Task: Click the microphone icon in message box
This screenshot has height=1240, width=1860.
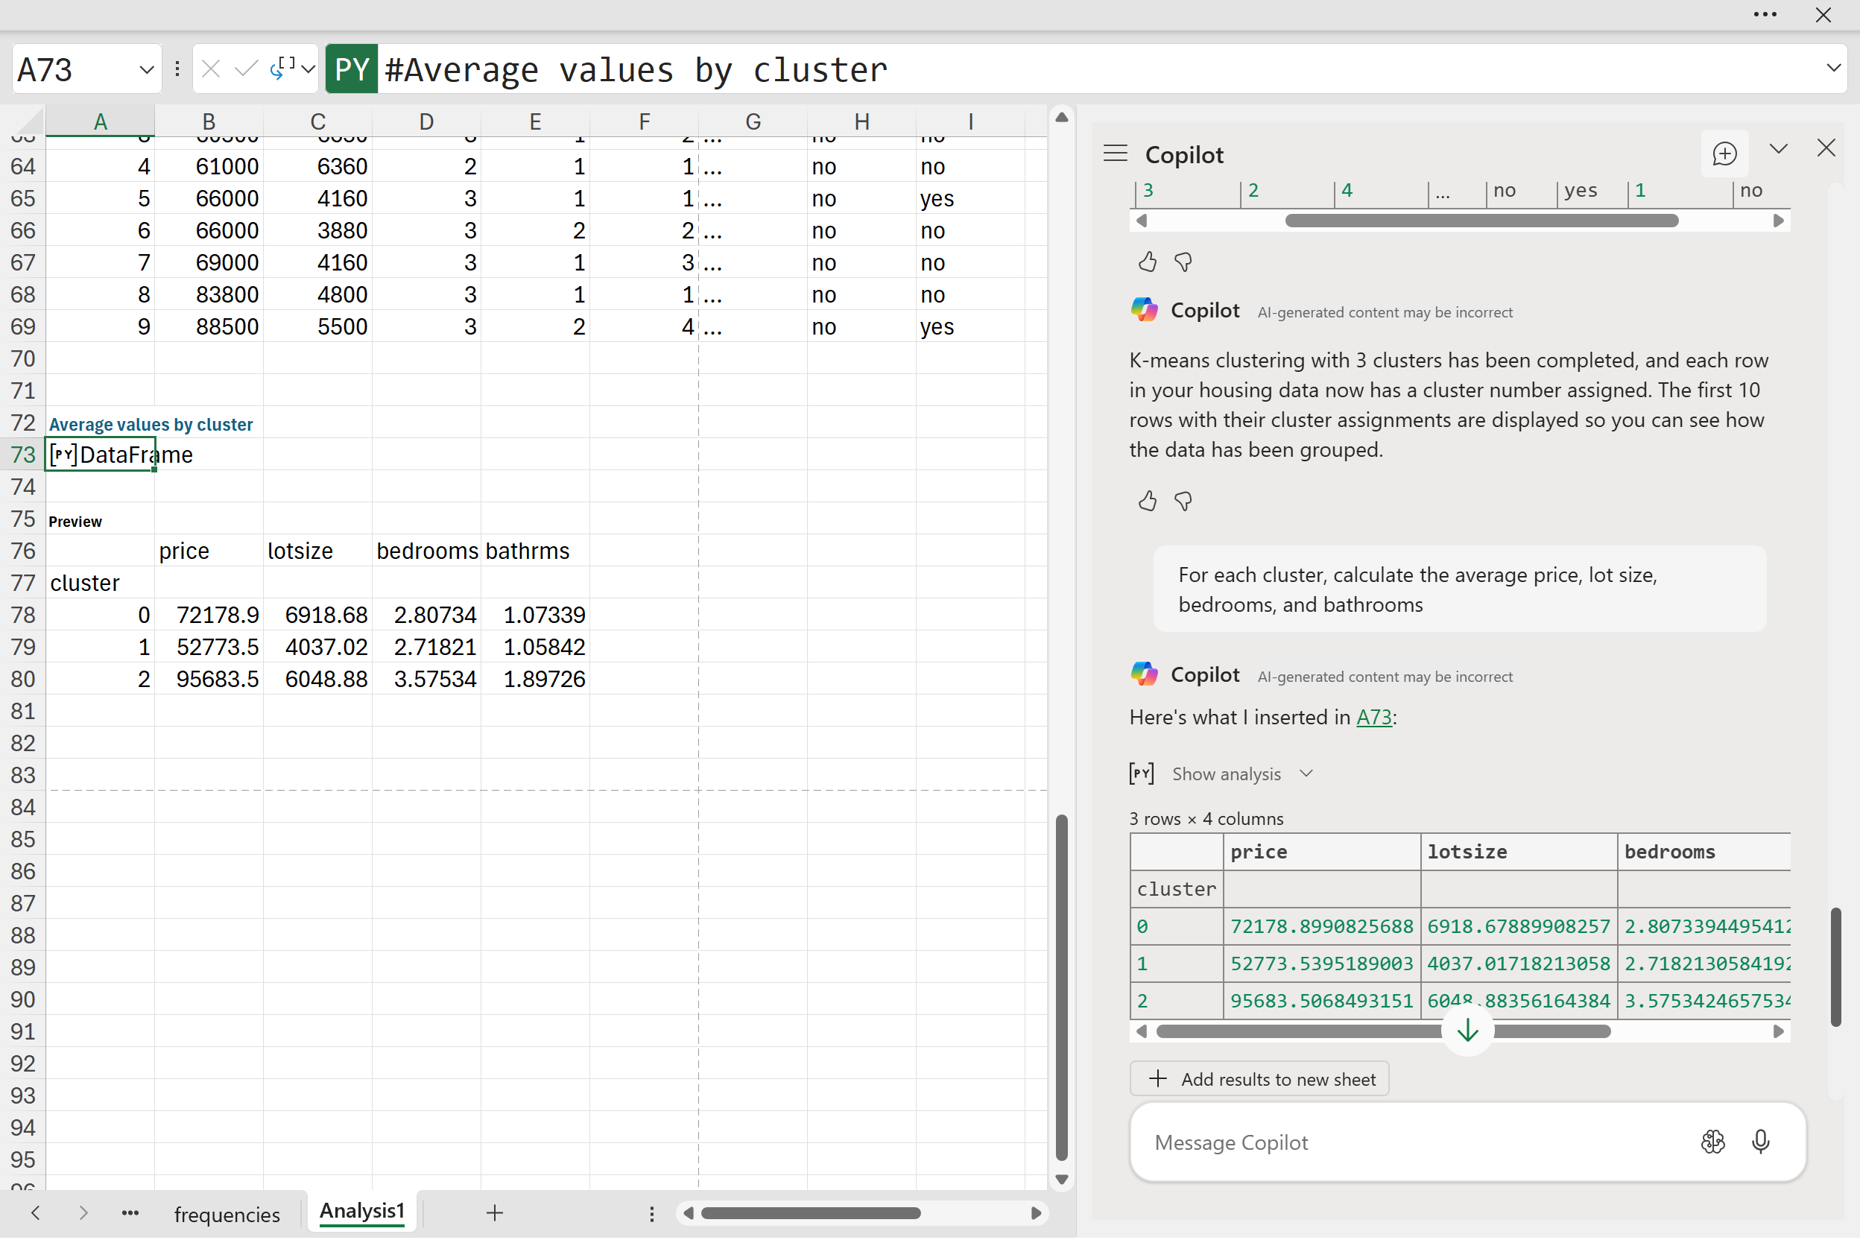Action: pyautogui.click(x=1760, y=1141)
